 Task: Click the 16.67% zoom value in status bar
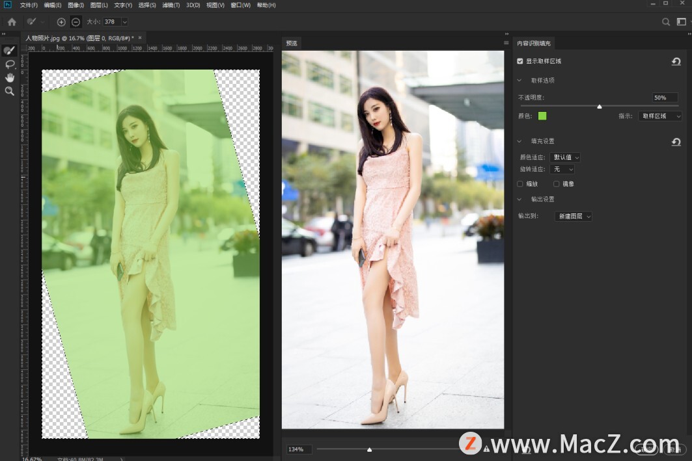point(32,459)
